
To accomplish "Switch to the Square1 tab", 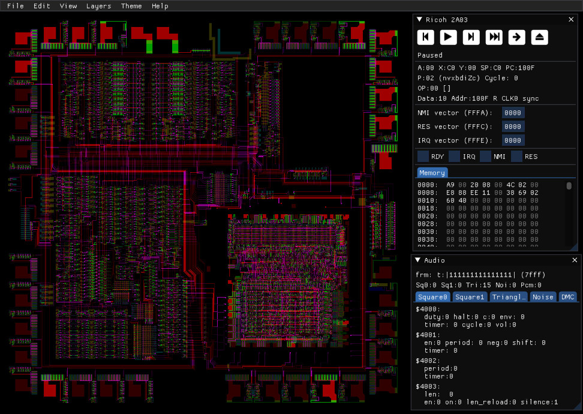I will coord(470,297).
